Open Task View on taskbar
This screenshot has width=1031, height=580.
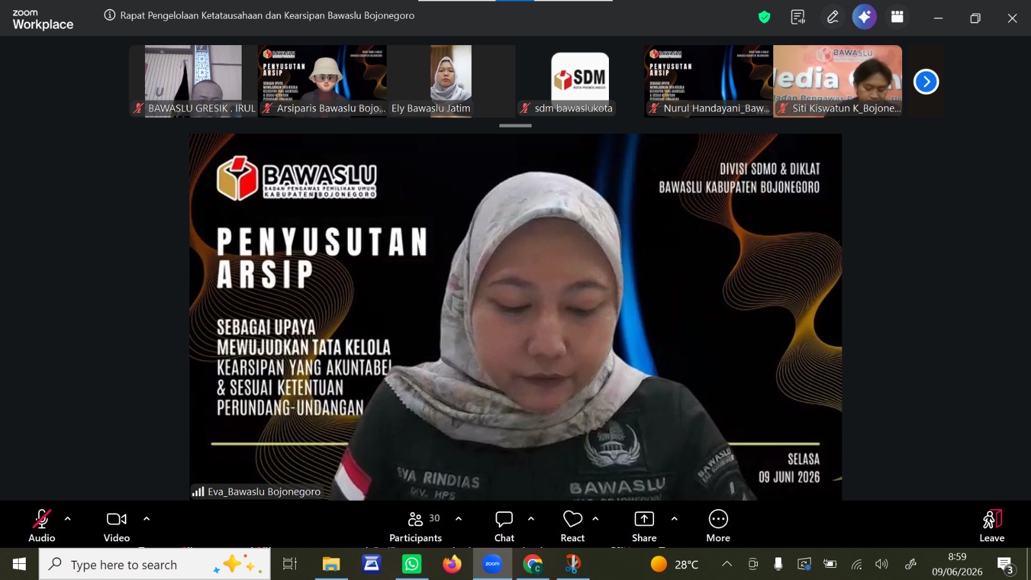coord(290,565)
